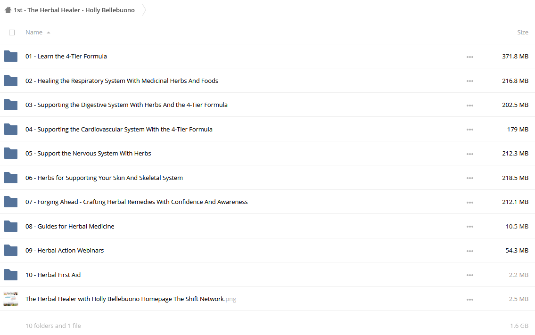This screenshot has width=535, height=335.
Task: Open three-dot menu for the Homepage png file
Action: pyautogui.click(x=470, y=300)
